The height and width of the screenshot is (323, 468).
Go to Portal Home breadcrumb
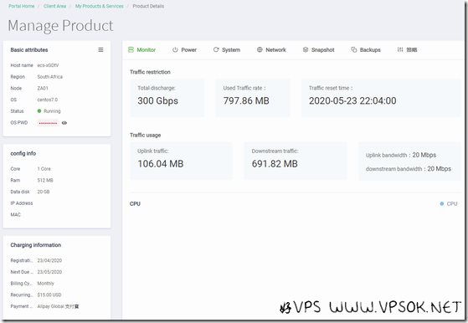pos(22,6)
